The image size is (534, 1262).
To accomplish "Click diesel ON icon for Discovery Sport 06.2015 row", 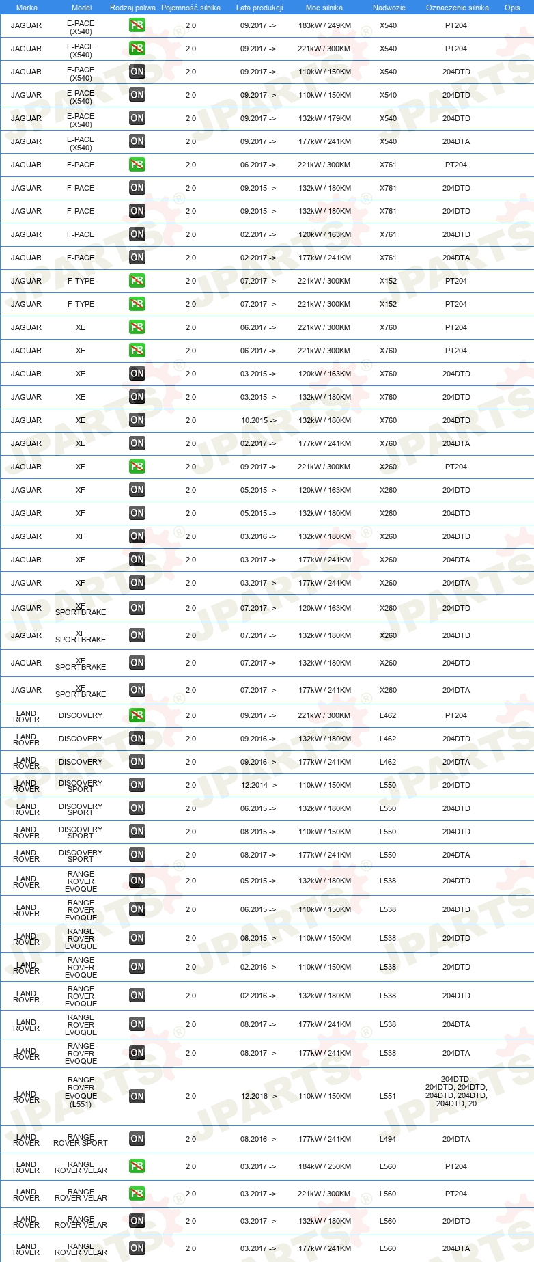I will pyautogui.click(x=137, y=808).
